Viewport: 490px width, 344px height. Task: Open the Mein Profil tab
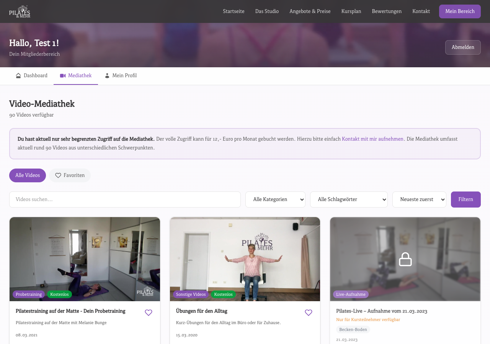tap(121, 76)
